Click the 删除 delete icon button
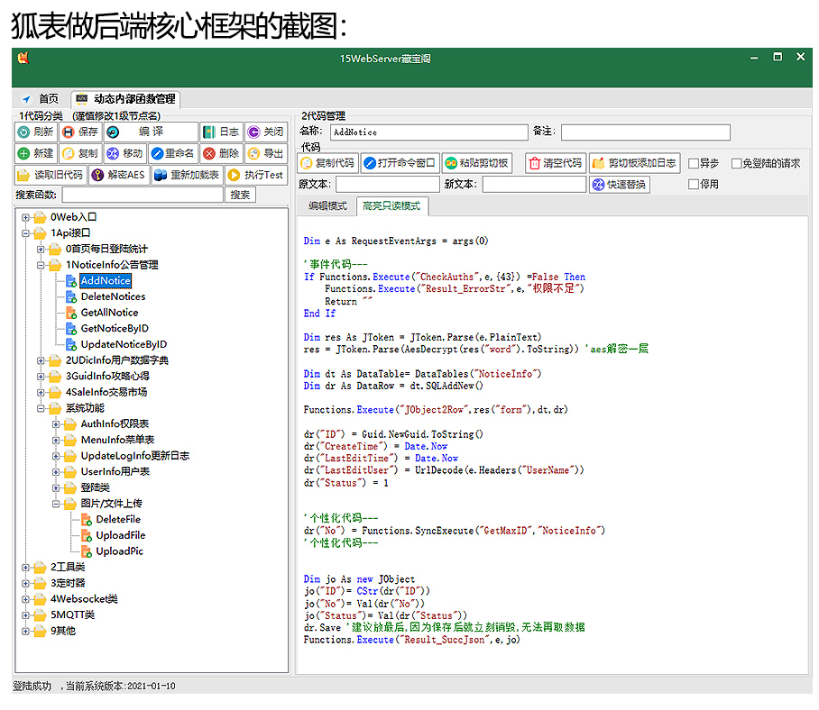Screen dimensions: 819x710 click(x=222, y=153)
